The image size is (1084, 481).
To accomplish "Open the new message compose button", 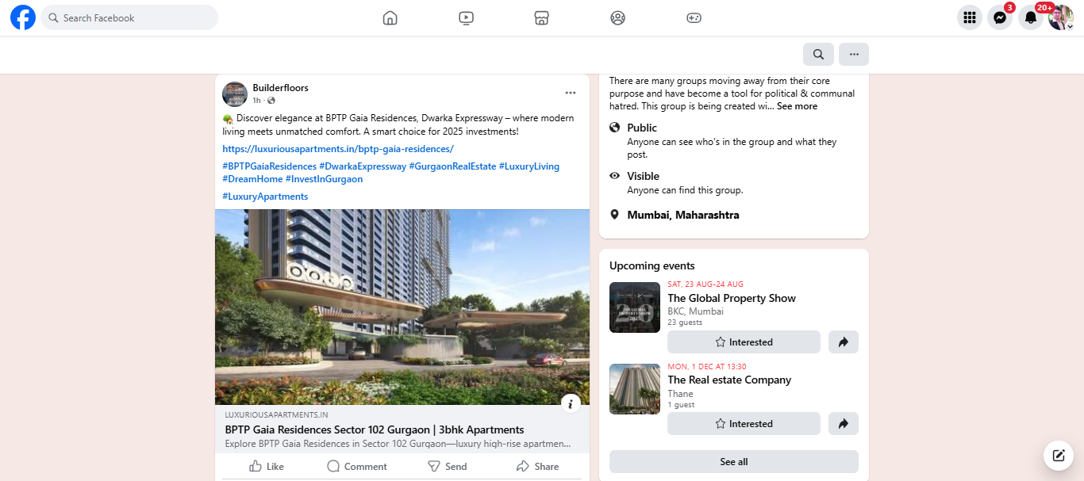I will point(1058,455).
